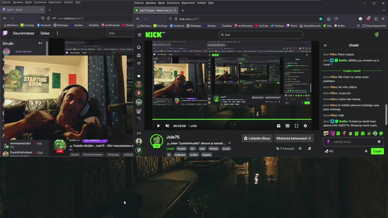Open the ABP extension icon

click(368, 18)
